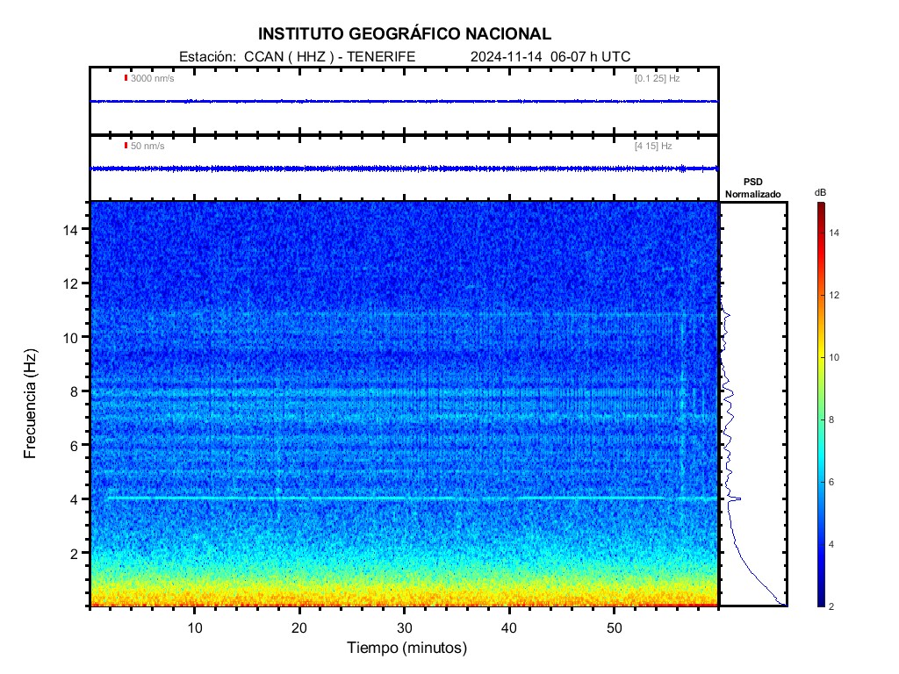Click the upper broadband waveform trace

pos(404,102)
